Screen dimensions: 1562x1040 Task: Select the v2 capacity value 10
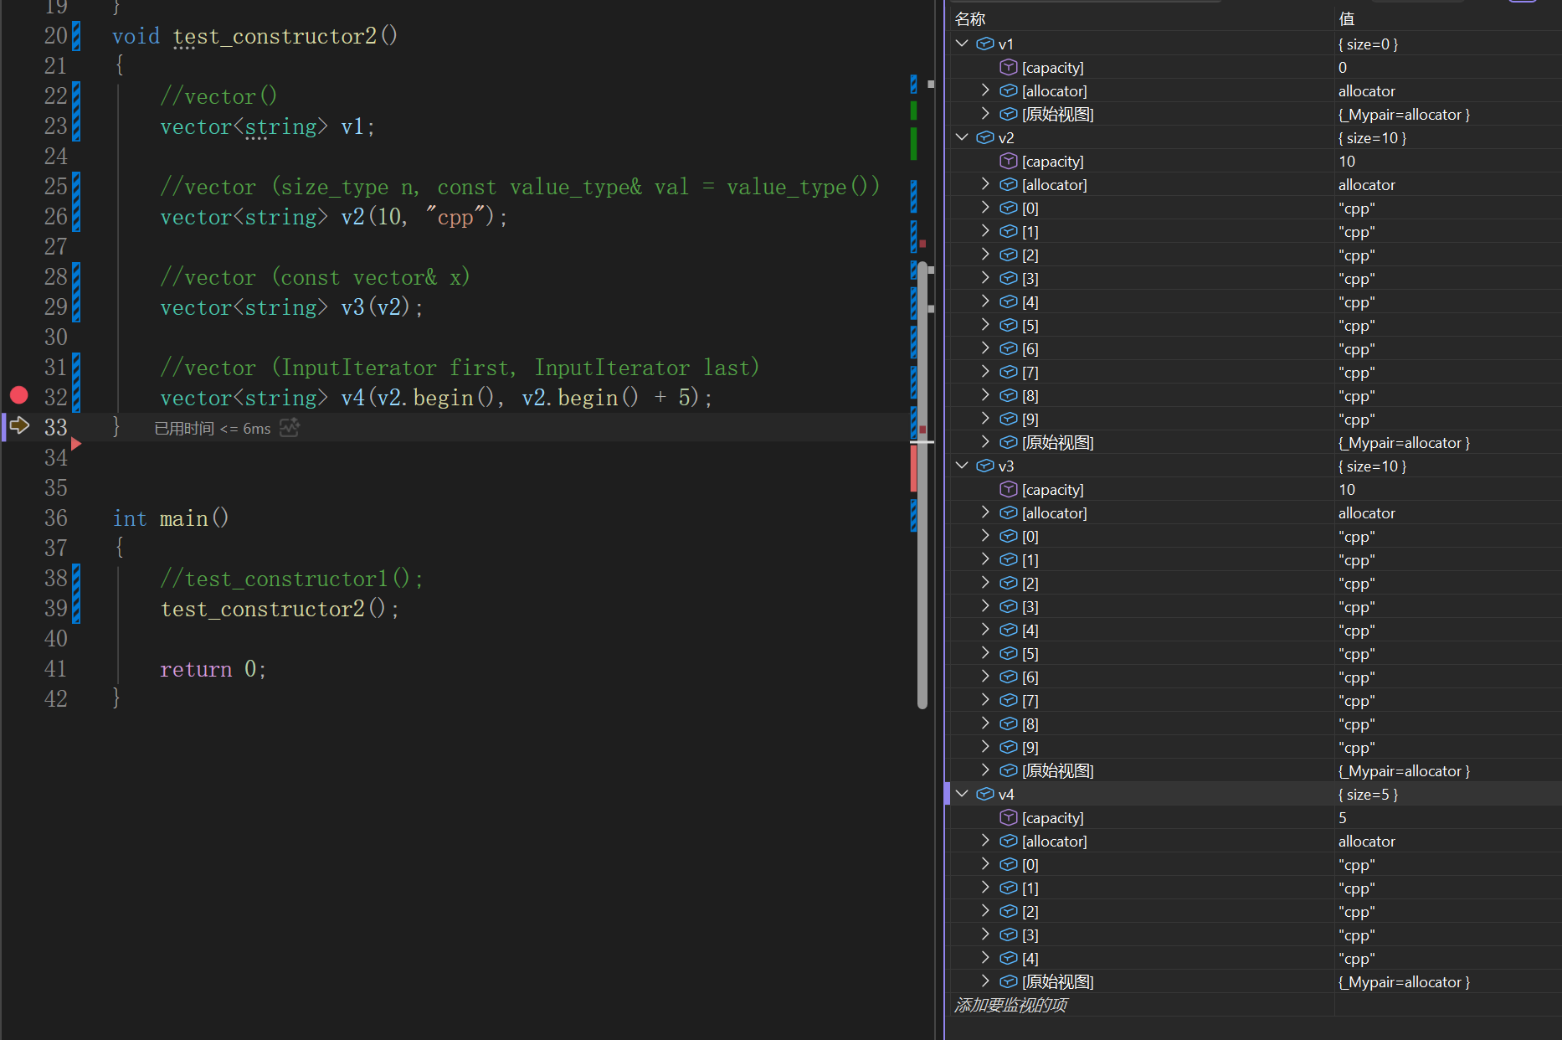[1347, 161]
